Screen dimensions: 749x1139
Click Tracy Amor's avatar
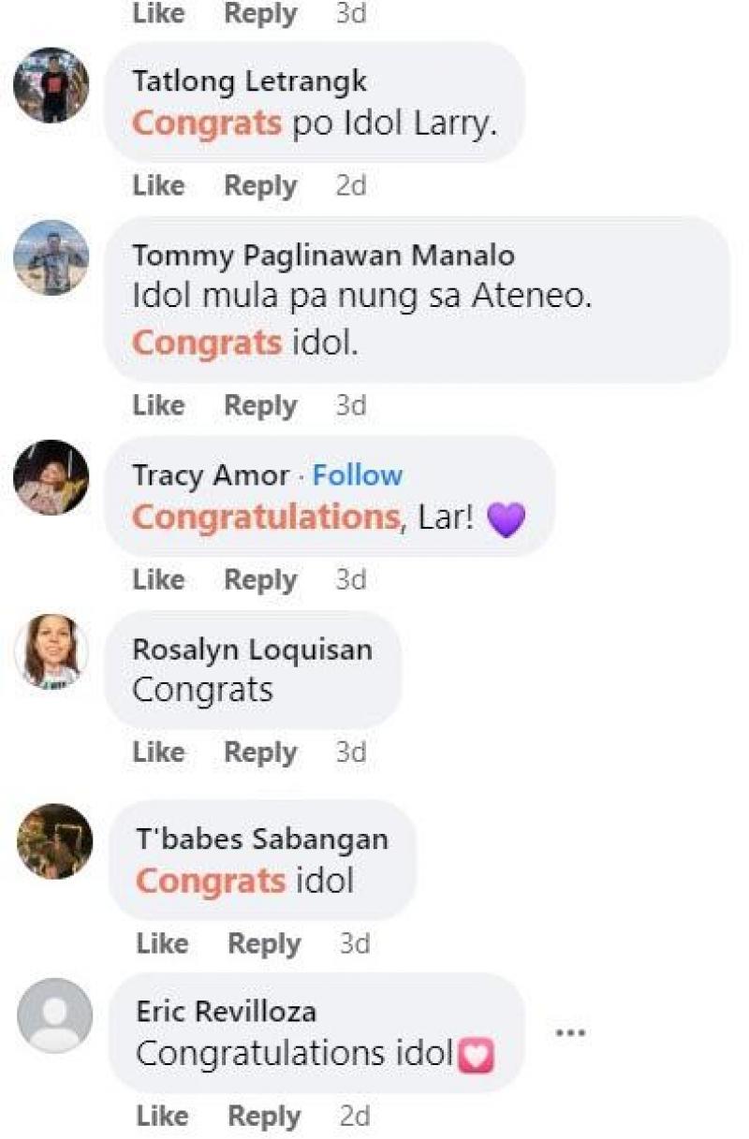[x=51, y=477]
